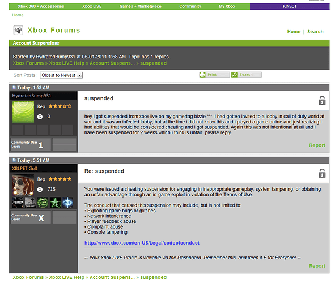Screen dimensions: 335x283
Task: Click the green circular game badge icon
Action: [43, 203]
